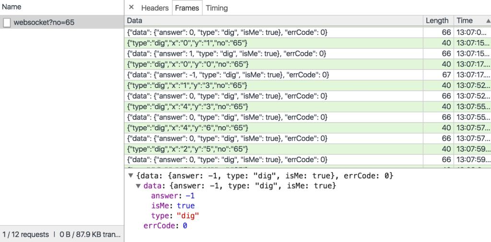
Task: Click the Data column header
Action: pos(135,21)
